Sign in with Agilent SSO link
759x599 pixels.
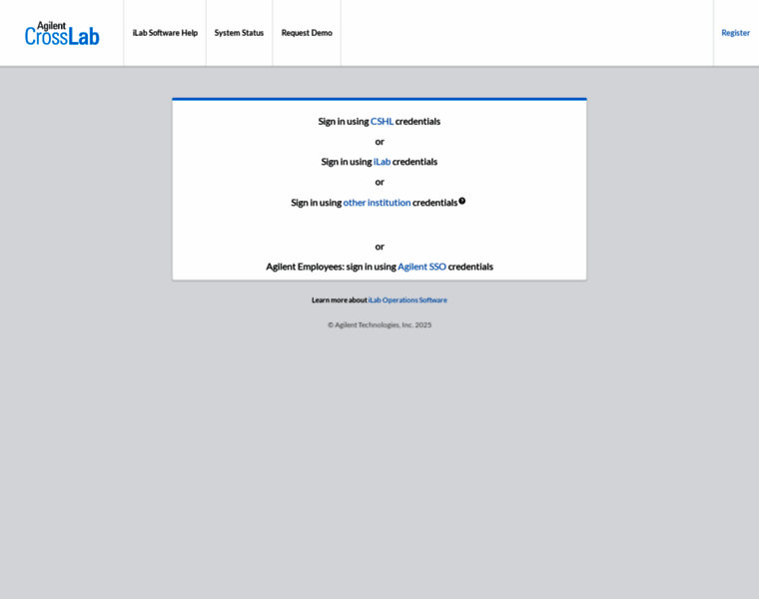pyautogui.click(x=421, y=267)
